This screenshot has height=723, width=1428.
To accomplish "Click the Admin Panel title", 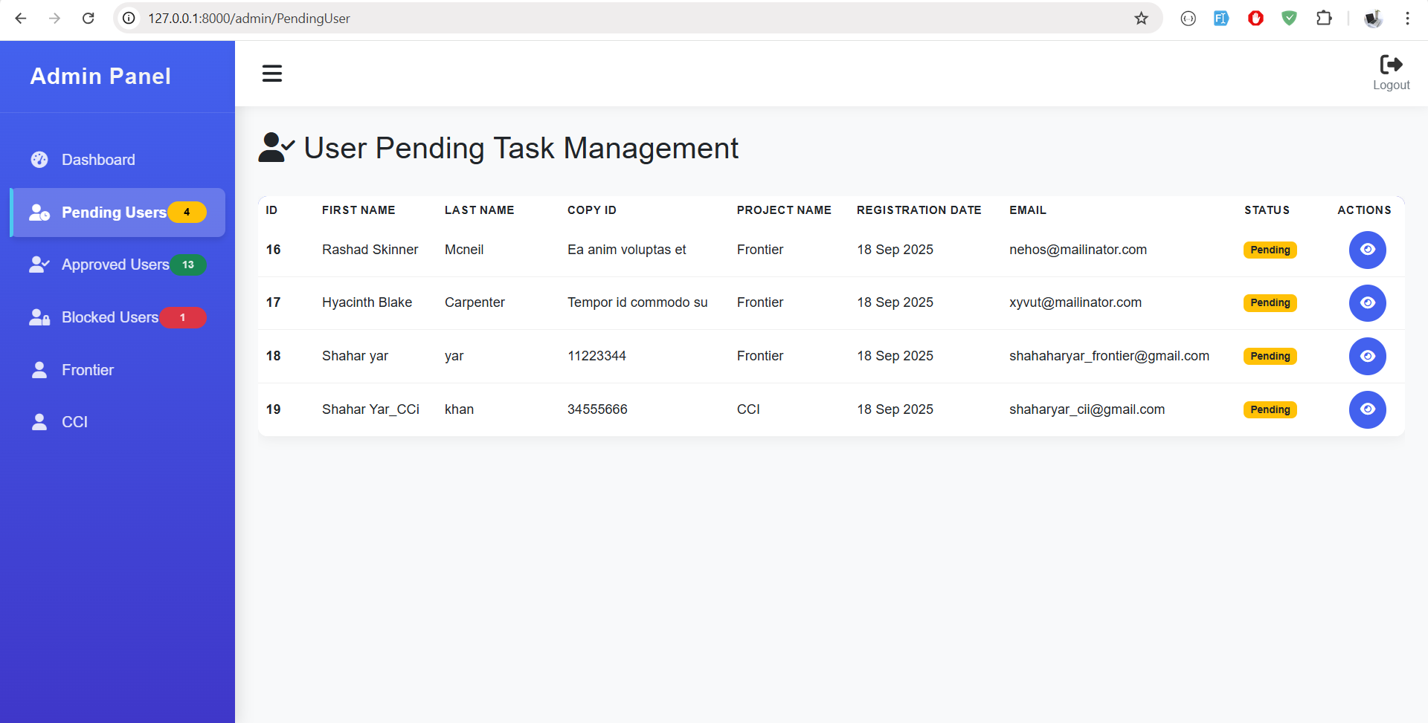I will pyautogui.click(x=100, y=76).
